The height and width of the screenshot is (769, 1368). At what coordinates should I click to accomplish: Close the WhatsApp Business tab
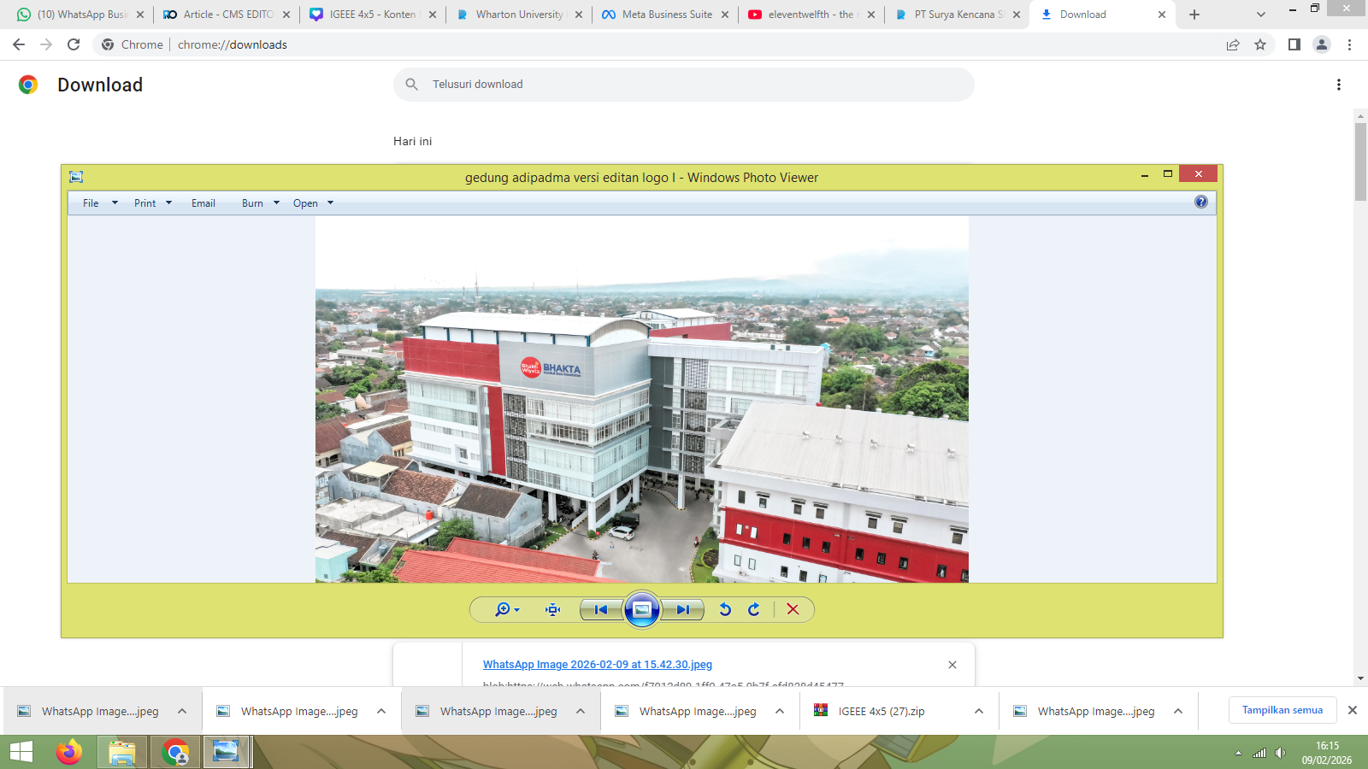(140, 15)
